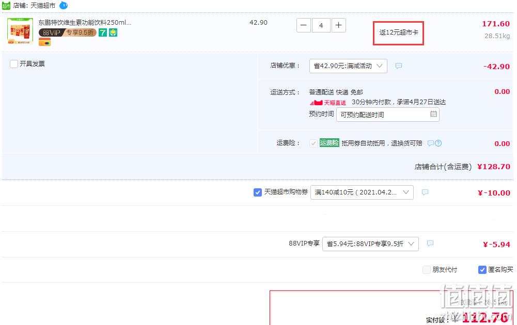Click the comment icon beside 88VIP dropdown

pos(430,243)
